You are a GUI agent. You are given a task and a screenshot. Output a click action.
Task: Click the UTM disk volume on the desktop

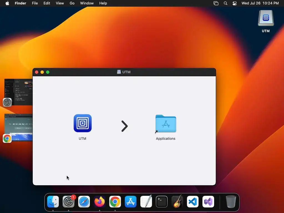point(266,18)
